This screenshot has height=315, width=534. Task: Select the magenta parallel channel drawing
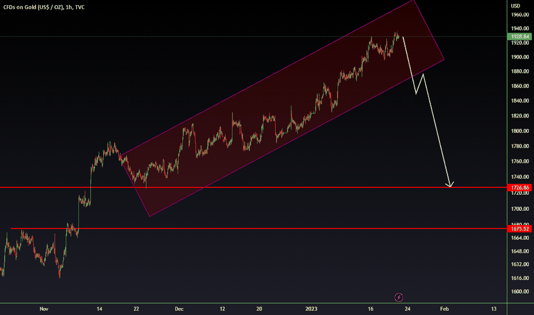click(282, 108)
